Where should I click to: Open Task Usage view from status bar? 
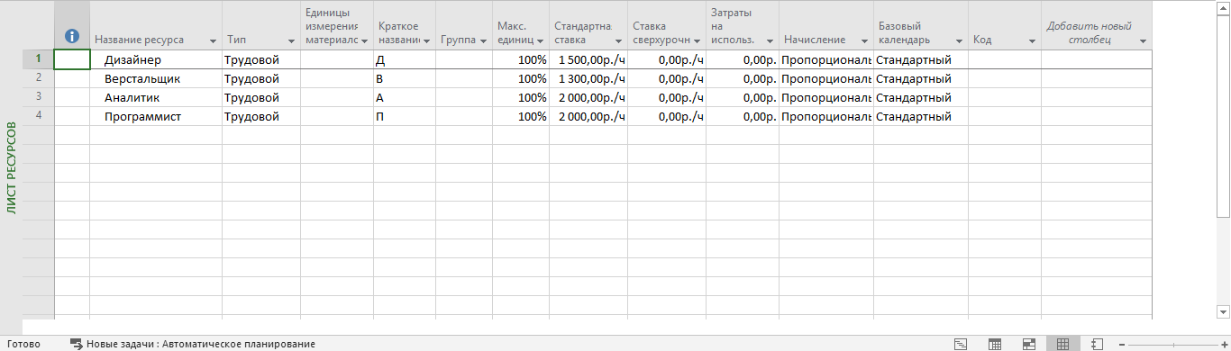click(995, 344)
